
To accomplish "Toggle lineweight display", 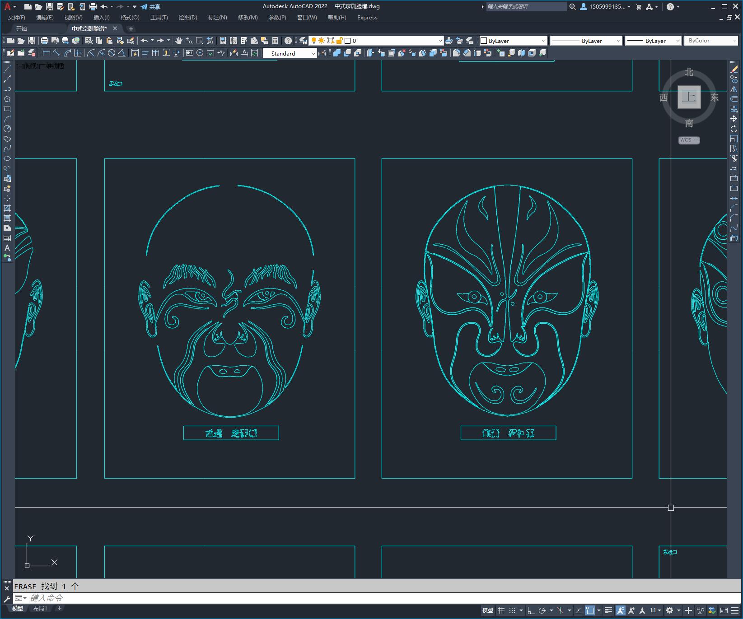I will pyautogui.click(x=608, y=610).
